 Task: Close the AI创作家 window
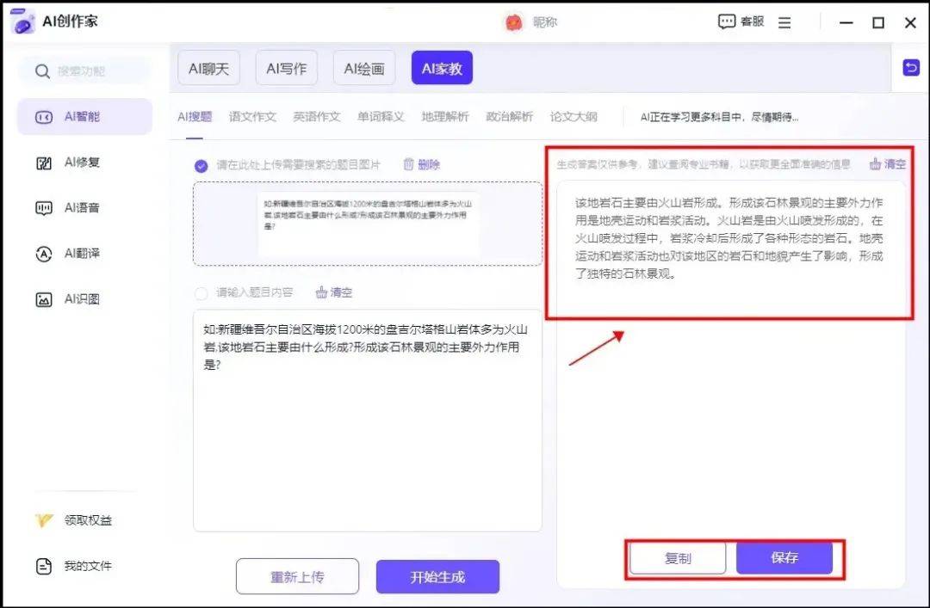coord(910,22)
